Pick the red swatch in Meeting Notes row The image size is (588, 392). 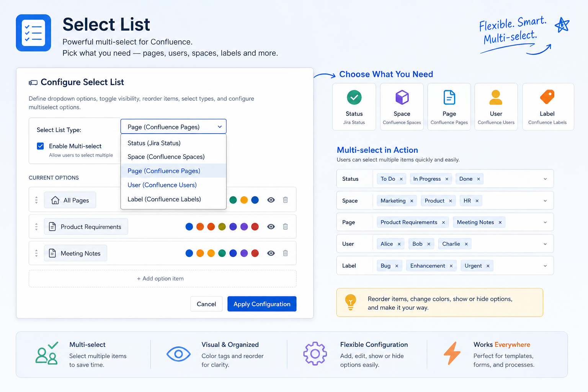255,253
